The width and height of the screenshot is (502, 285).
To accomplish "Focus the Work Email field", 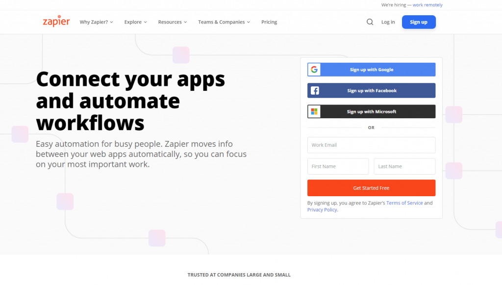I will tap(372, 145).
